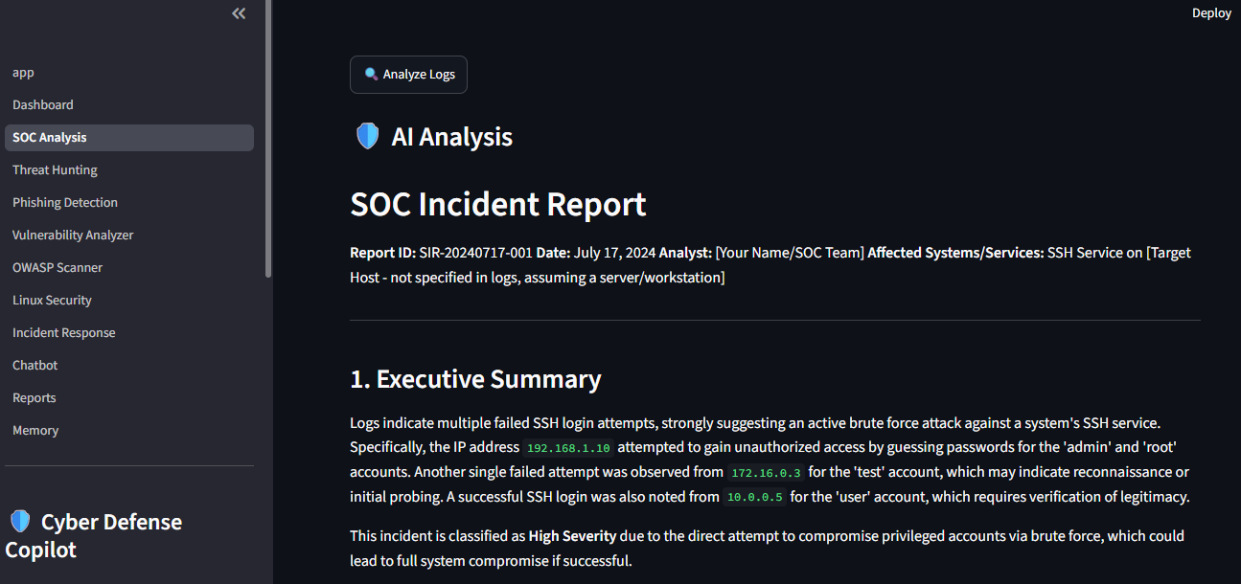
Task: Click the Analyze Logs button
Action: pos(408,75)
